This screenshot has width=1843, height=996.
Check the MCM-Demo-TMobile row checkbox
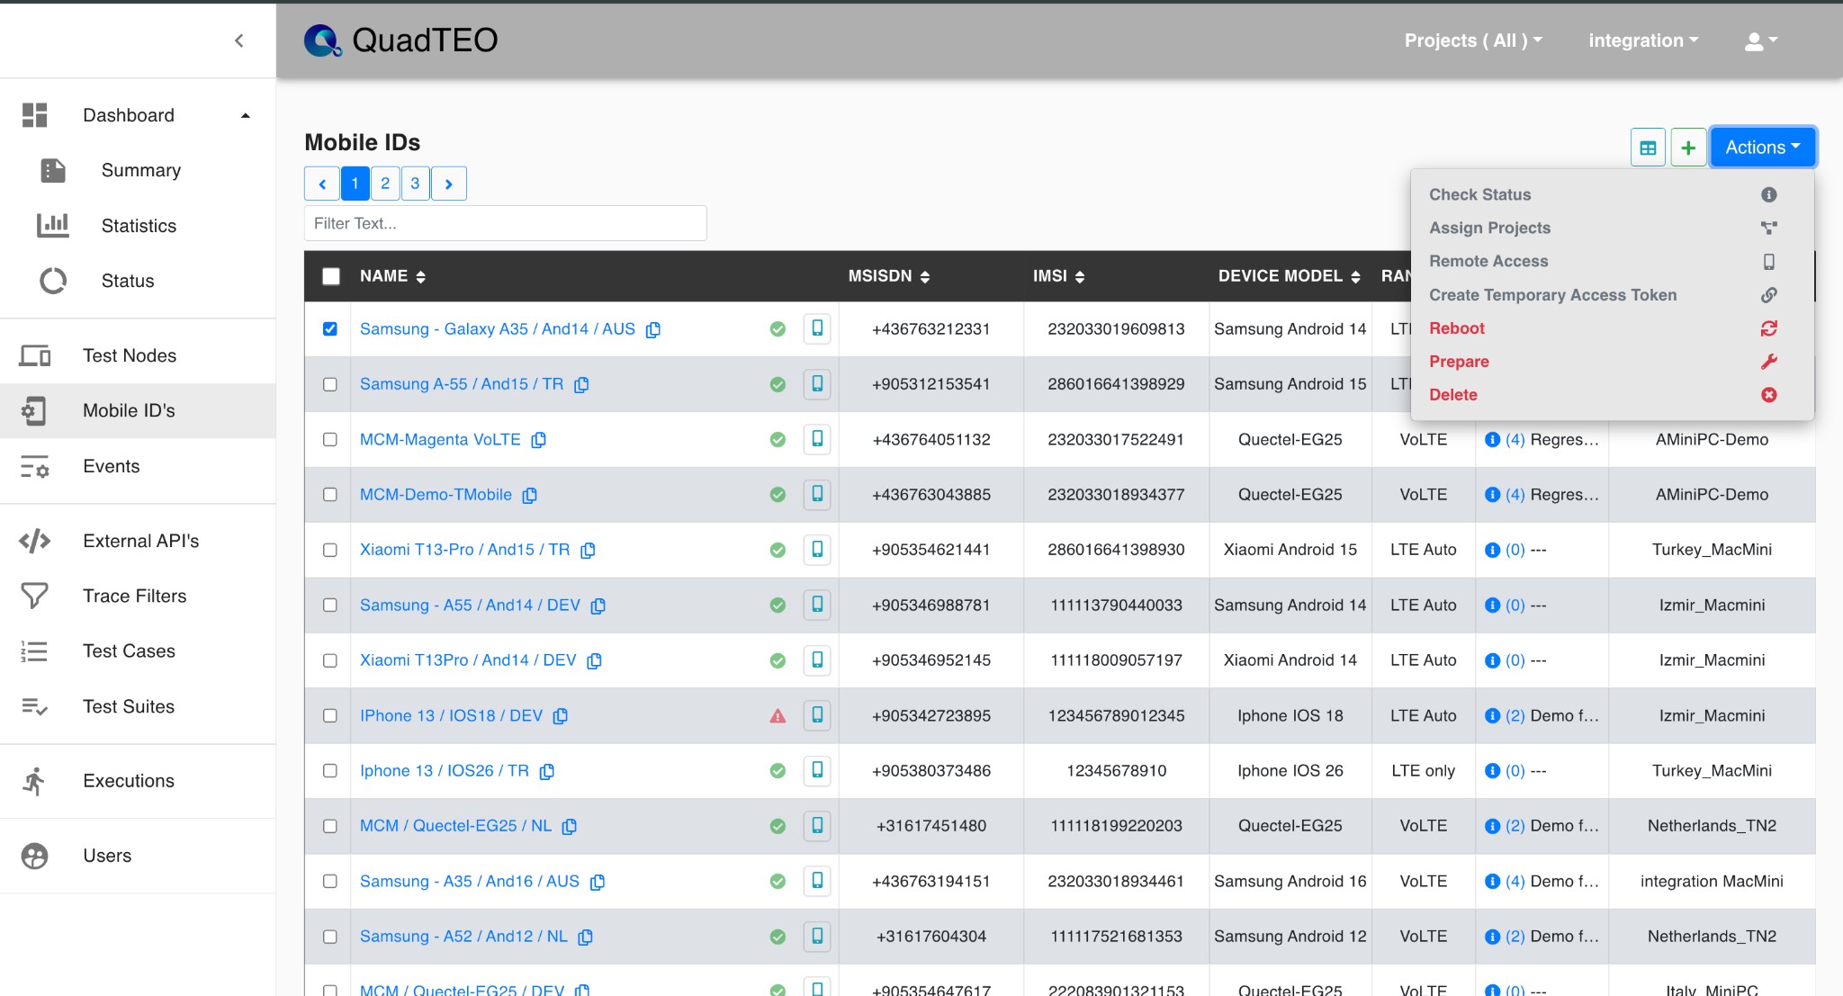(x=330, y=495)
